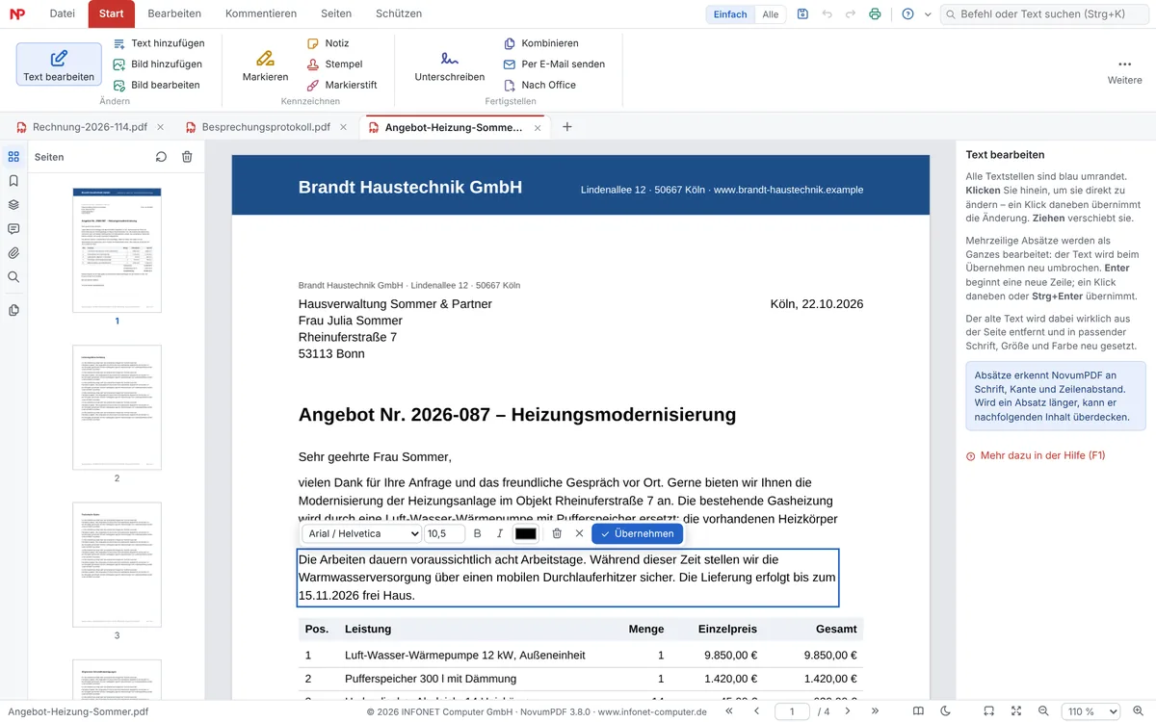Choose Text hinzufügen in ribbon
1156x722 pixels.
(158, 43)
